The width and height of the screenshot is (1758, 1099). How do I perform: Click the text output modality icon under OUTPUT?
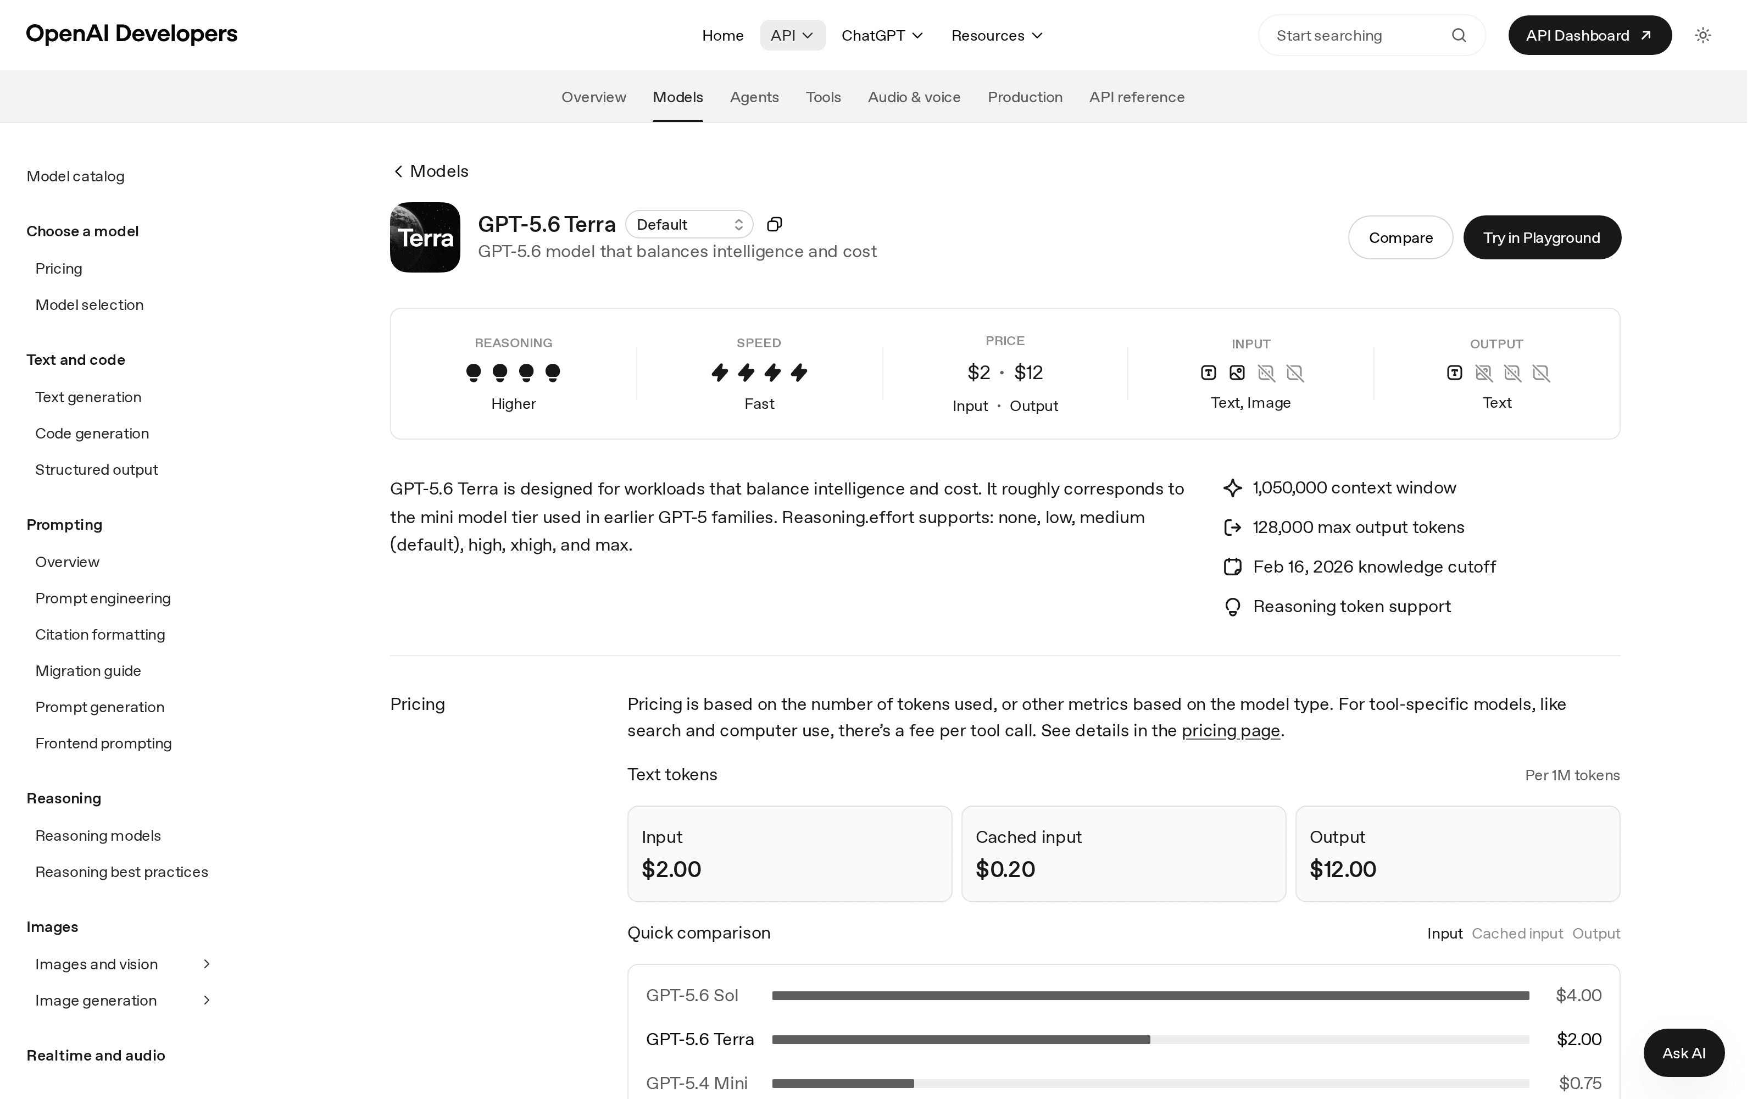coord(1454,373)
